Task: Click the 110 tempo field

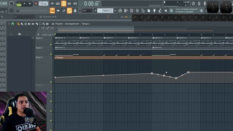Action: coord(43,4)
